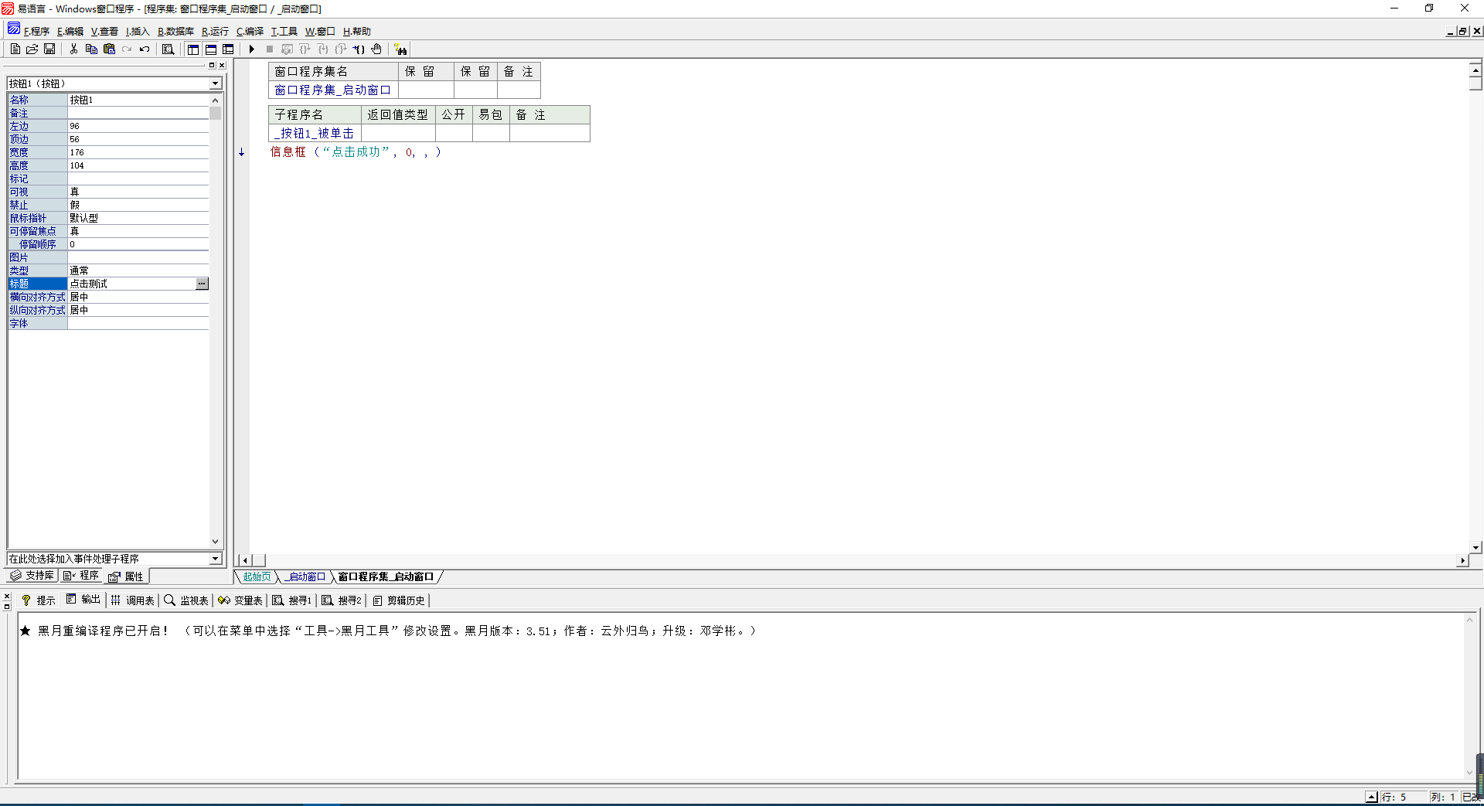Open the 起始页 editor tab
The image size is (1484, 806).
coord(257,576)
